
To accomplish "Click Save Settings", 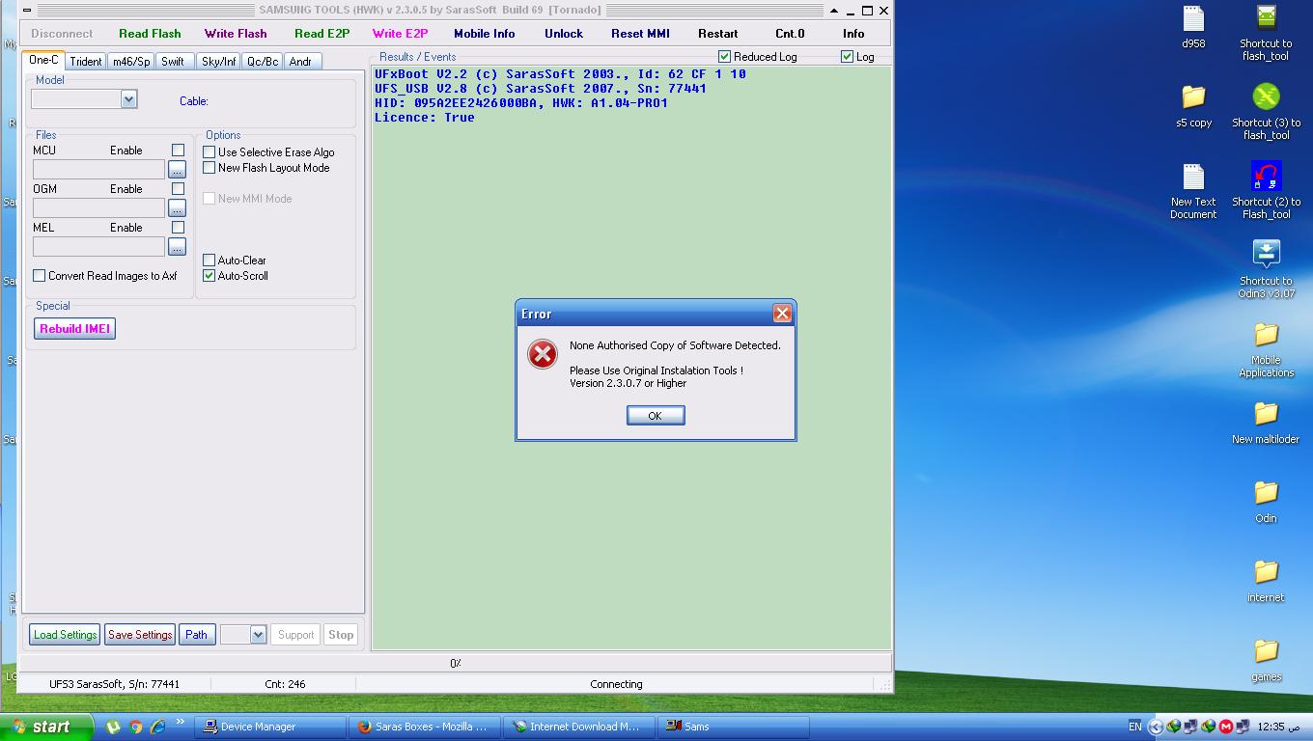I will pos(140,635).
